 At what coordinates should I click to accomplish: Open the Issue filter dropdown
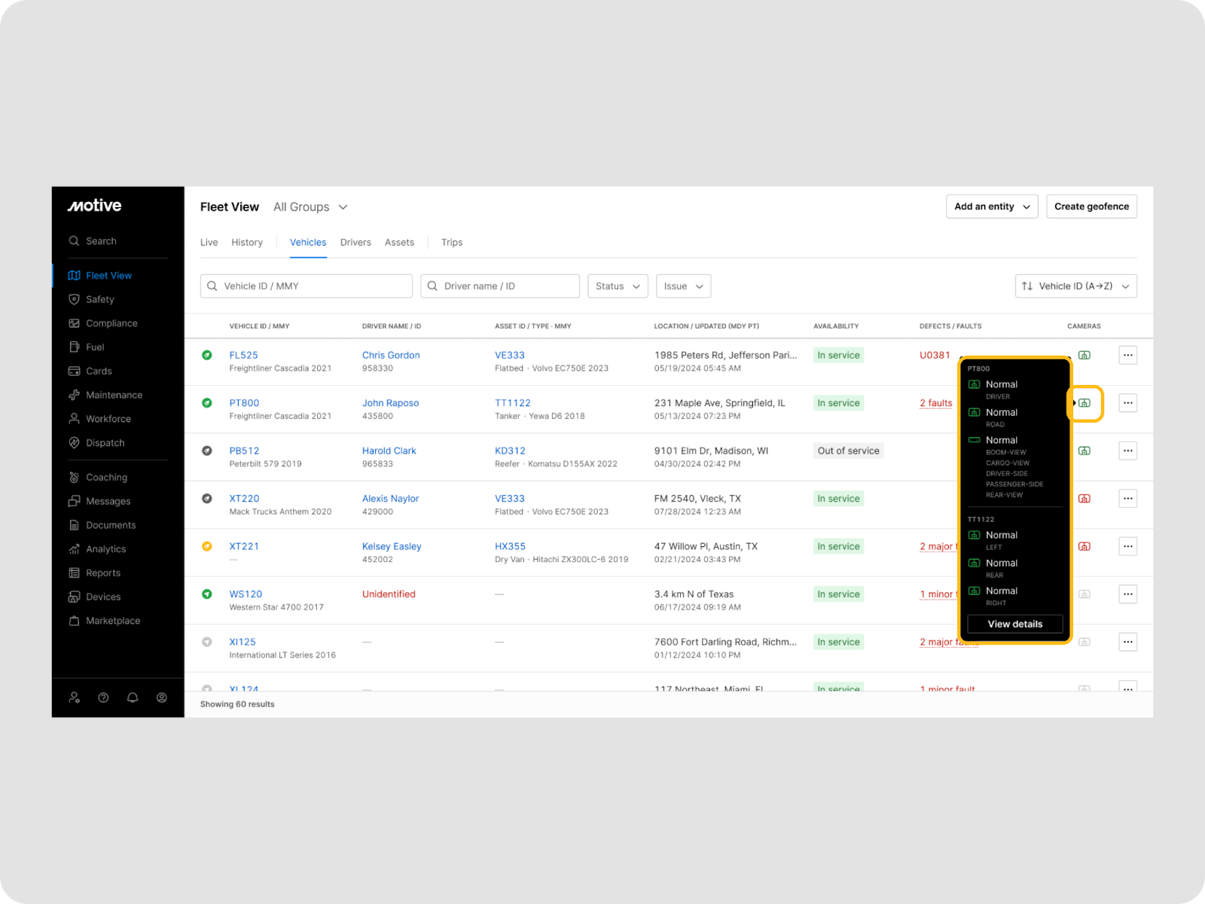683,286
